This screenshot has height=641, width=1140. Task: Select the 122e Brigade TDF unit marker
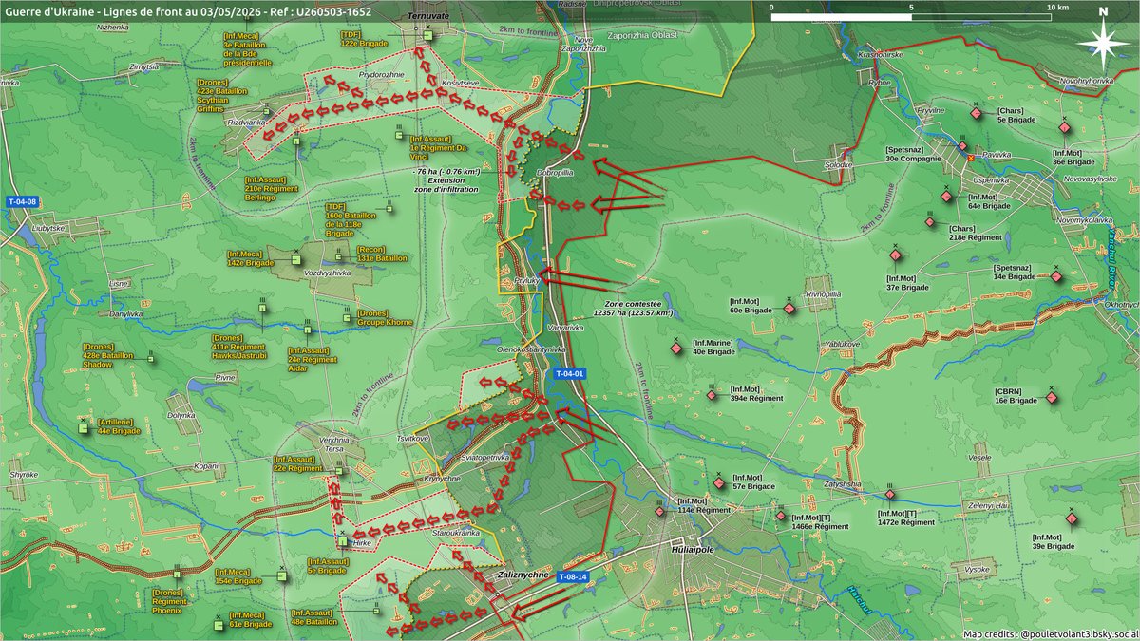point(427,36)
